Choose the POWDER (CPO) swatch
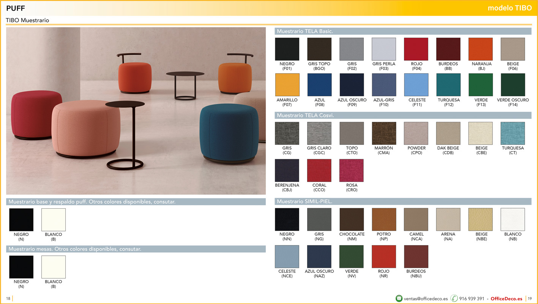 coord(416,133)
